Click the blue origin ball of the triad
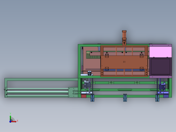This screenshot has width=176, height=132. tap(10, 122)
